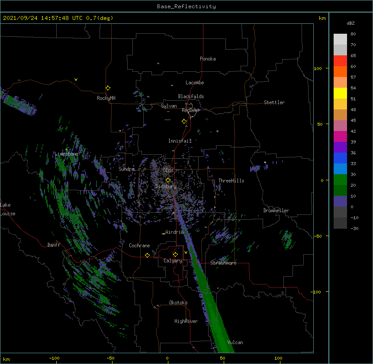Click the HighRiver label
Viewport: 373px width, 364px height.
(x=186, y=321)
